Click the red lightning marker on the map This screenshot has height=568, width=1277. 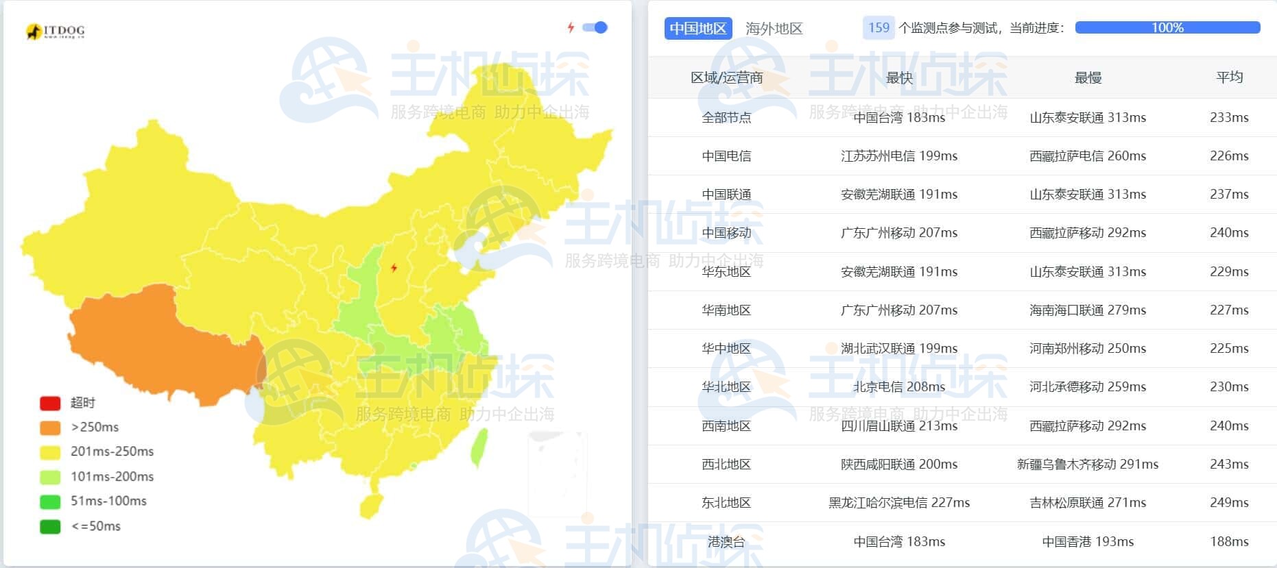click(x=394, y=268)
